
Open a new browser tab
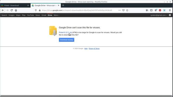coord(63,5)
